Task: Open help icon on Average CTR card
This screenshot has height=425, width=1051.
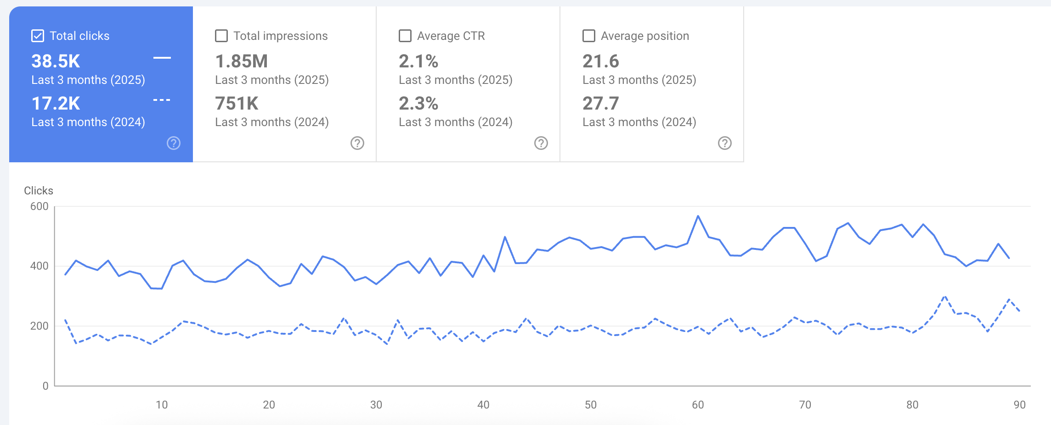Action: [x=541, y=143]
